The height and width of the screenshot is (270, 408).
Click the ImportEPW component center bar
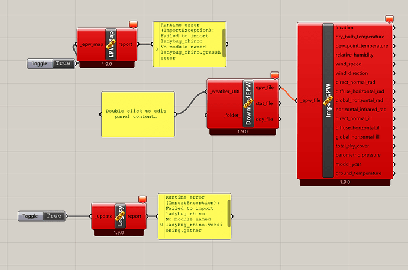(328, 101)
